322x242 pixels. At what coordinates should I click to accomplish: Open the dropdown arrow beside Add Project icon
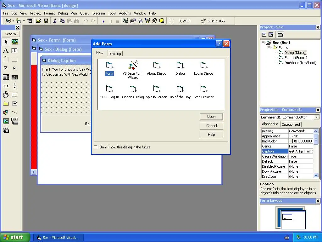13,21
